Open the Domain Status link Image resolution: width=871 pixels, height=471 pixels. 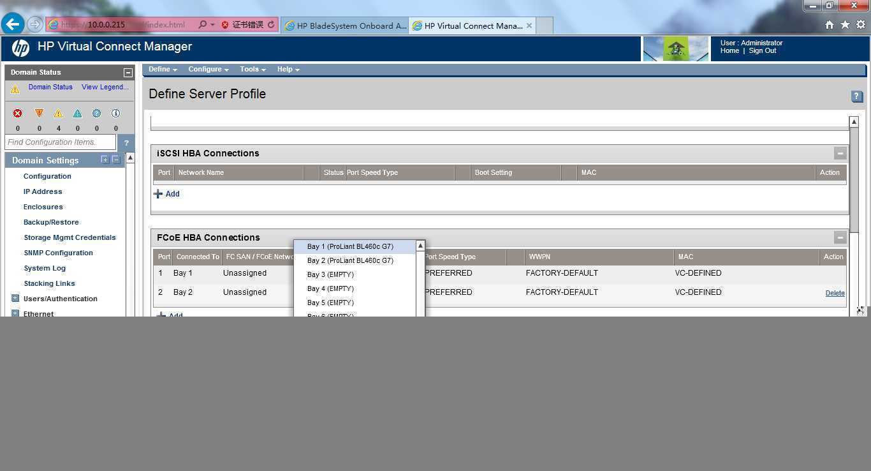[50, 87]
